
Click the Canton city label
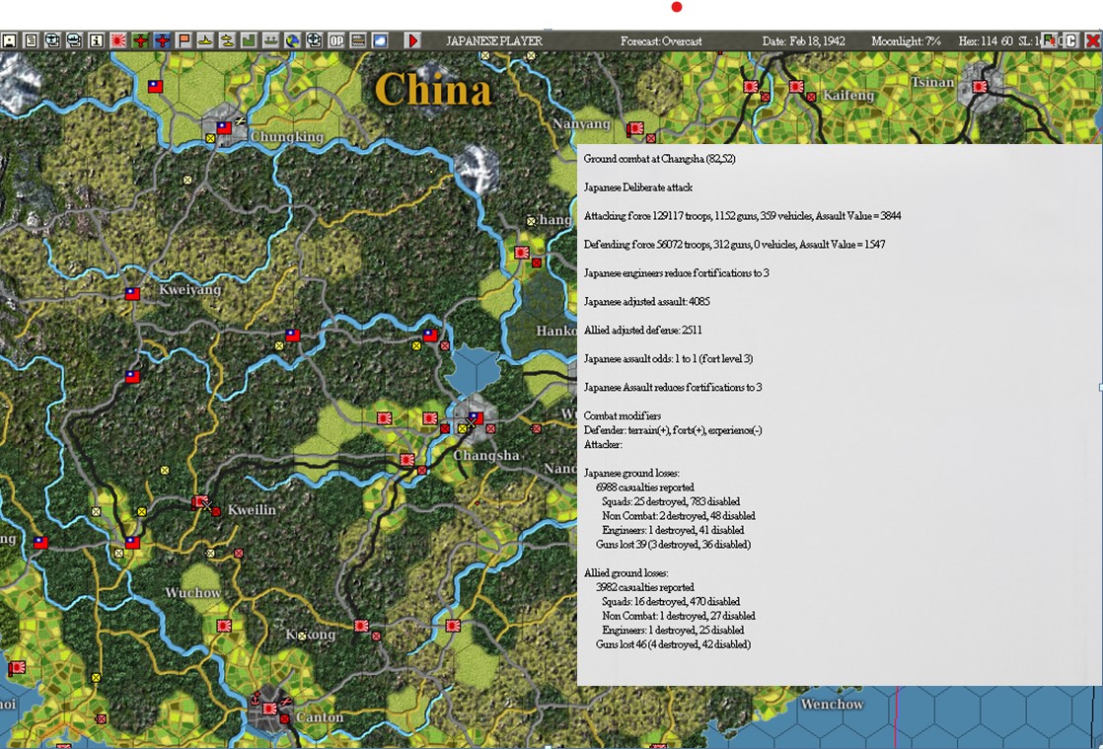tap(320, 717)
